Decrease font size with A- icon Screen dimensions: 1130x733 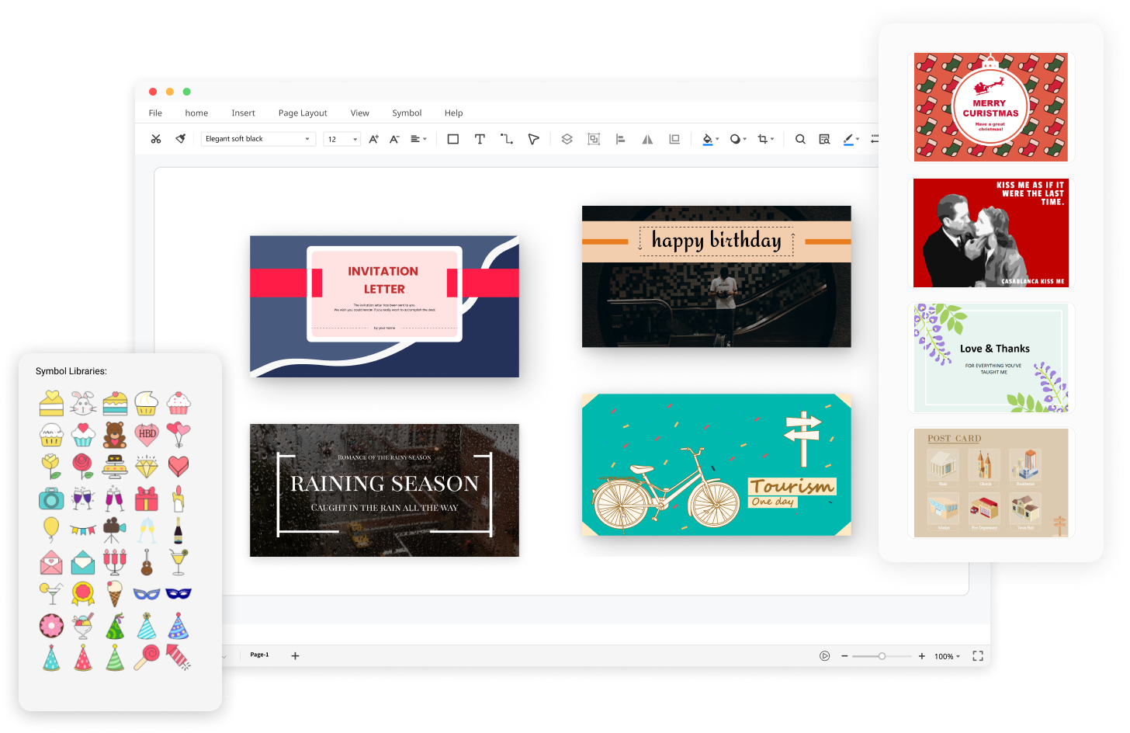click(394, 139)
